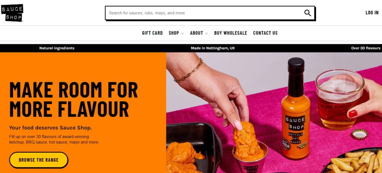Click the Over 30 flavours banner text
Screen dimensions: 382x173
[366, 48]
